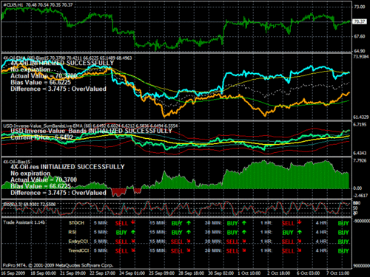
Task: Click the FxPro MT4 MetaQuotes copyright text
Action: (58, 265)
